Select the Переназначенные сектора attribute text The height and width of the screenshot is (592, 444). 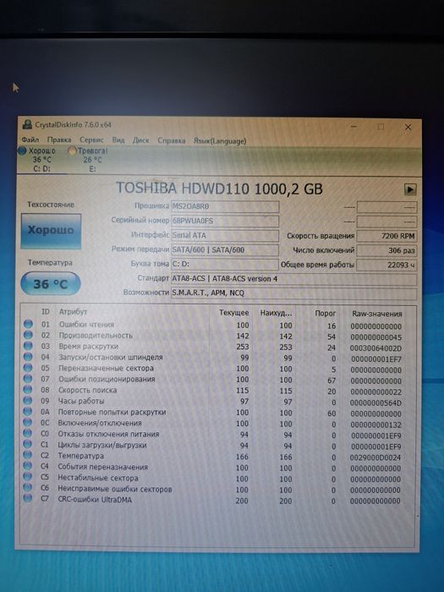tap(106, 368)
